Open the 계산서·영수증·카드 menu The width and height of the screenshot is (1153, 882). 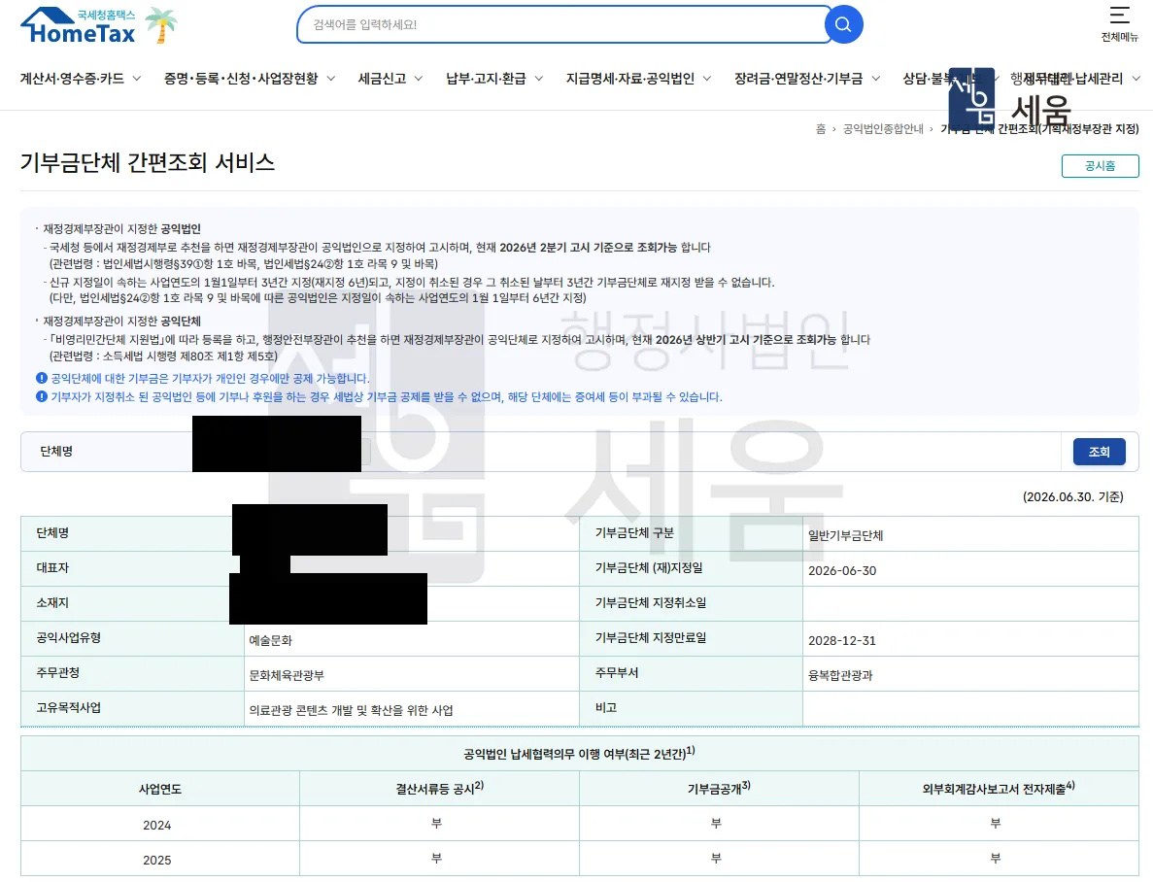click(x=72, y=79)
